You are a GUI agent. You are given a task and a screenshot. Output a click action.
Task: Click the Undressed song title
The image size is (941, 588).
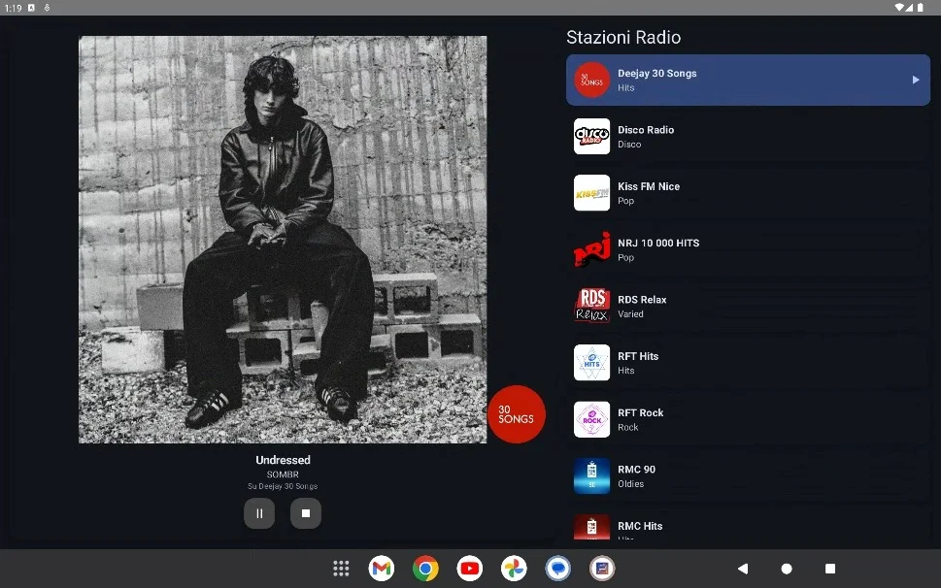click(x=283, y=460)
